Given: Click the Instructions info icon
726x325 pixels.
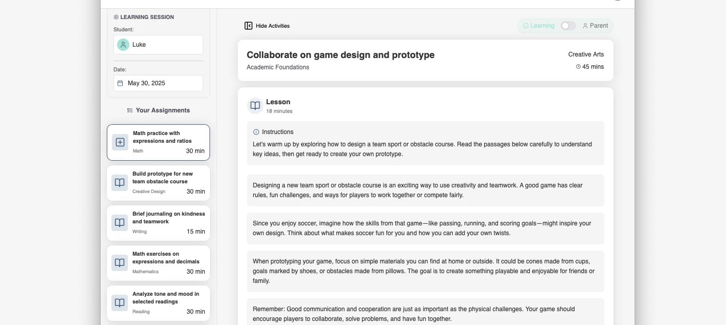Looking at the screenshot, I should pyautogui.click(x=256, y=132).
